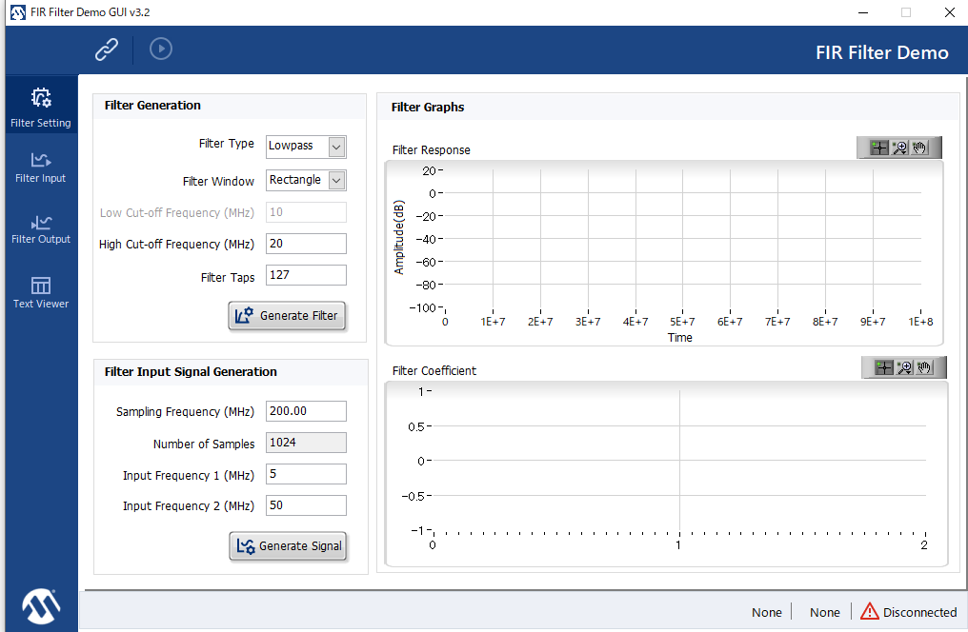The height and width of the screenshot is (632, 968).
Task: Select cursor crosshair tool on Filter Response graph
Action: pos(878,148)
